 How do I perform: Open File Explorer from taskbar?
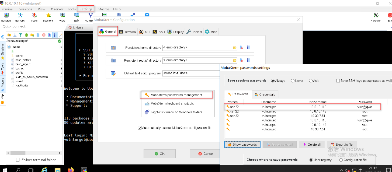click(57, 170)
